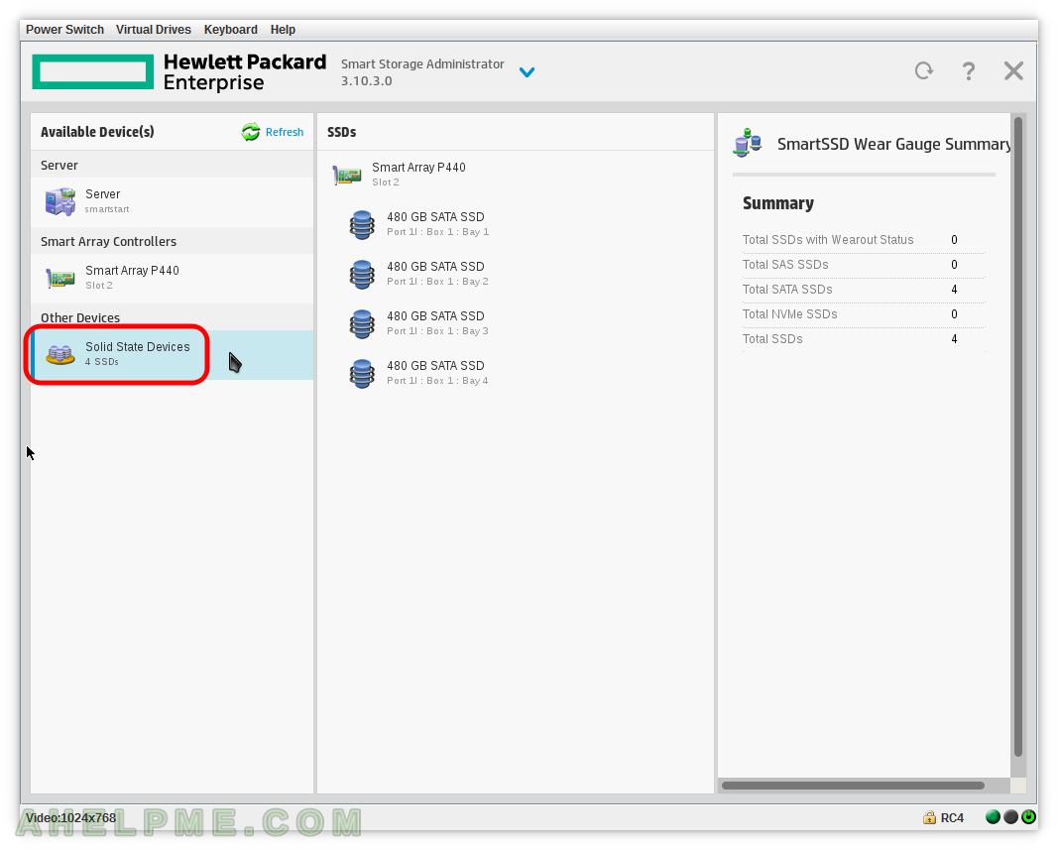
Task: Click the drive icon for Bay 2
Action: [x=362, y=274]
